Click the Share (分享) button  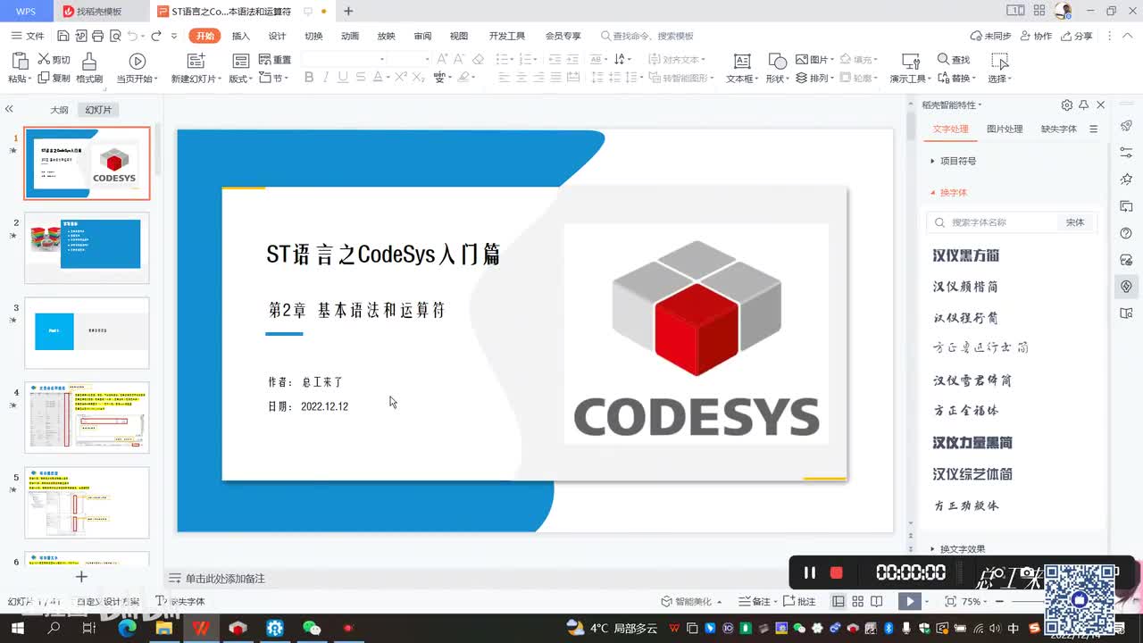pos(1076,36)
